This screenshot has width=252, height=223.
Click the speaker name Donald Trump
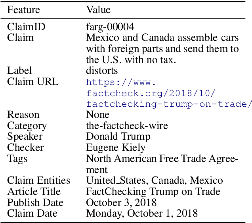[x=118, y=136]
